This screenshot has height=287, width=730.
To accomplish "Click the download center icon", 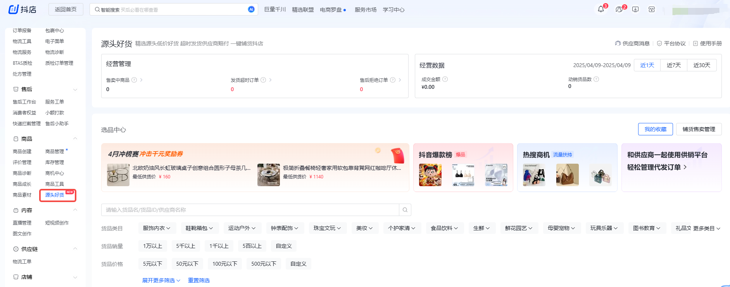I will (635, 9).
